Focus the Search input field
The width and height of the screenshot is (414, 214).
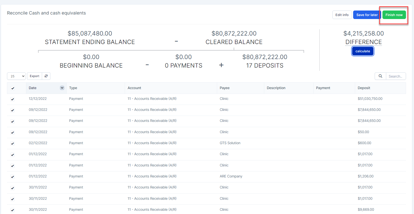[x=395, y=76]
